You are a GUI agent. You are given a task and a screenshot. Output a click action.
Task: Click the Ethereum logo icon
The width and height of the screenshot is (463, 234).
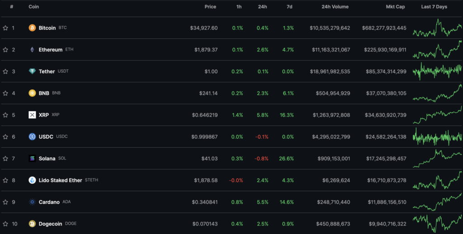tap(32, 50)
